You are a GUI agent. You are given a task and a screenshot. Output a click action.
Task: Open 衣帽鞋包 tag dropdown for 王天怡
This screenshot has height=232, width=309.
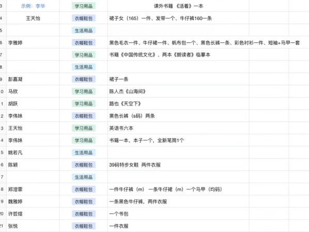pos(84,18)
